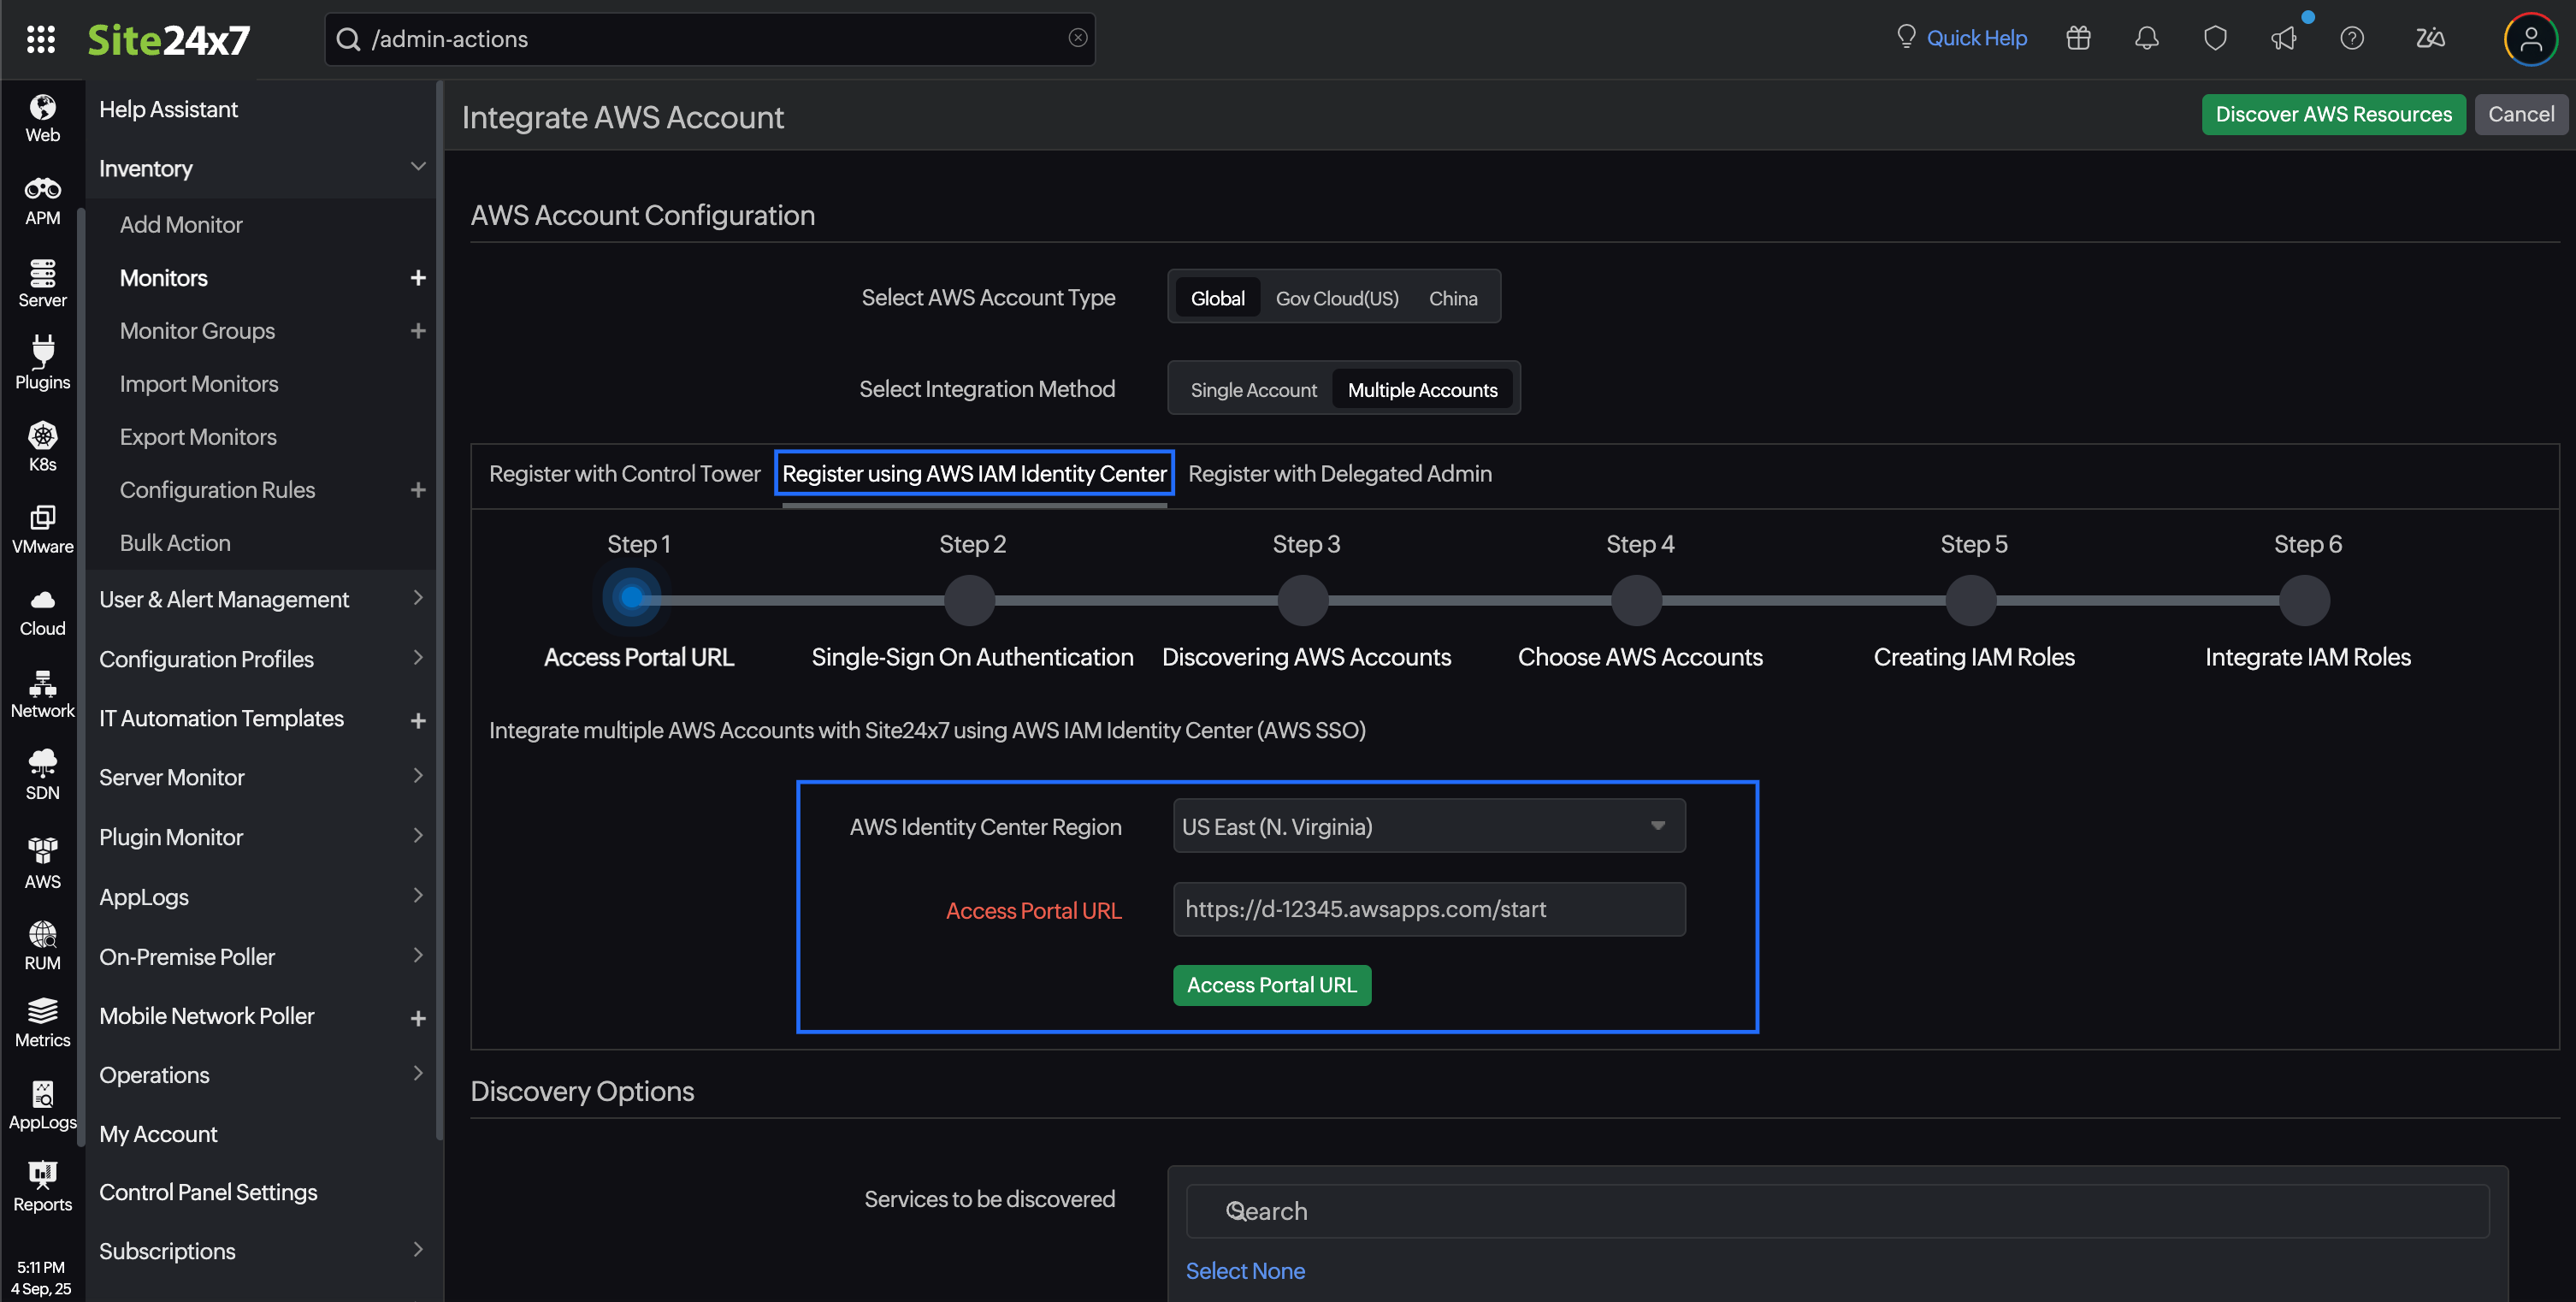Select the China AWS account type

(1453, 297)
